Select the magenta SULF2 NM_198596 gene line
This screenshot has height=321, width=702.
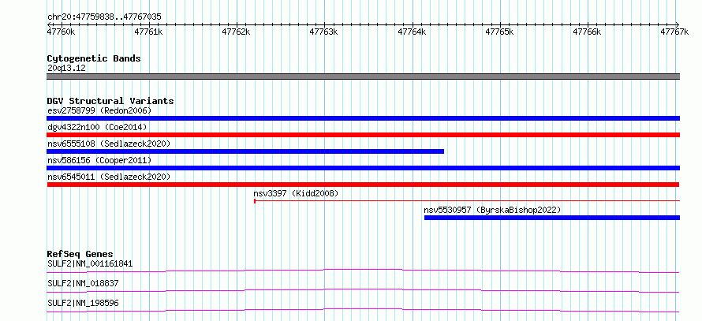tap(363, 310)
